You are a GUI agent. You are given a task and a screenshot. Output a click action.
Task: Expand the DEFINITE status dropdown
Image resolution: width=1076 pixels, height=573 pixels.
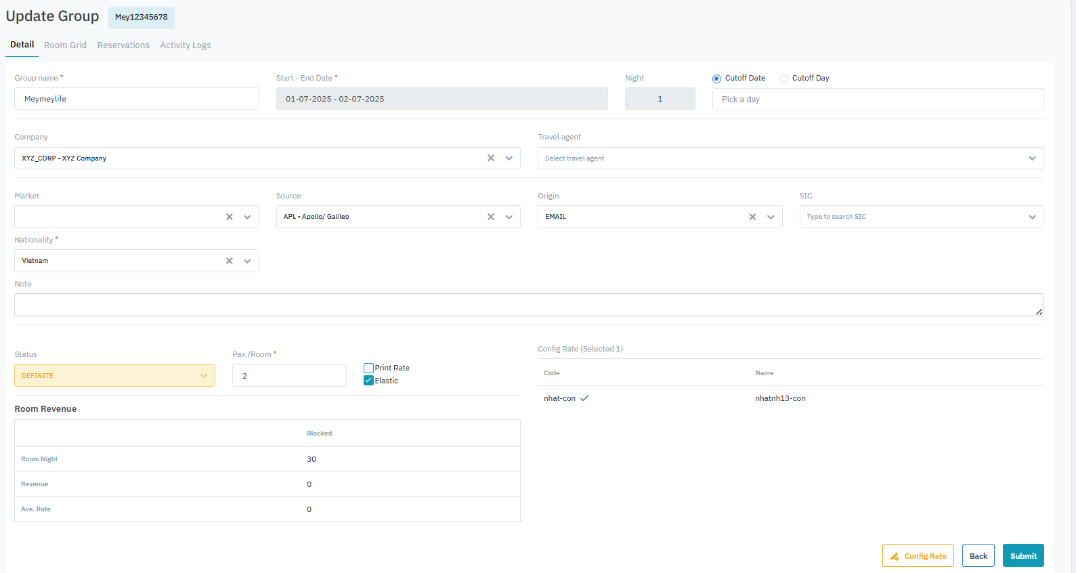tap(114, 376)
